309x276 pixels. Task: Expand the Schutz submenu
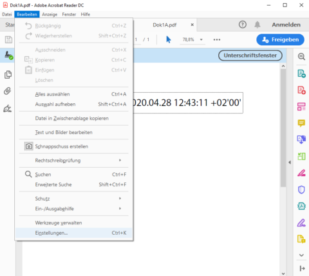[x=73, y=199]
